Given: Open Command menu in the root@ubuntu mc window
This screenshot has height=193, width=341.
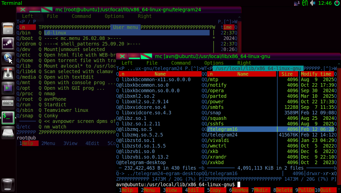Looking at the screenshot, I should coord(81,16).
